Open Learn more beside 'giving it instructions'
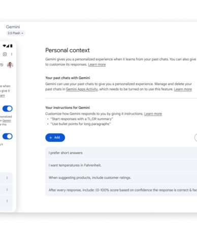 153,114
